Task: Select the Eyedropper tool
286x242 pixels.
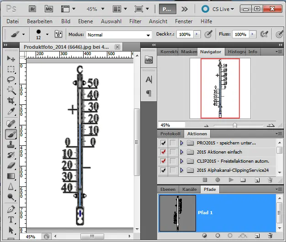Action: click(x=11, y=111)
